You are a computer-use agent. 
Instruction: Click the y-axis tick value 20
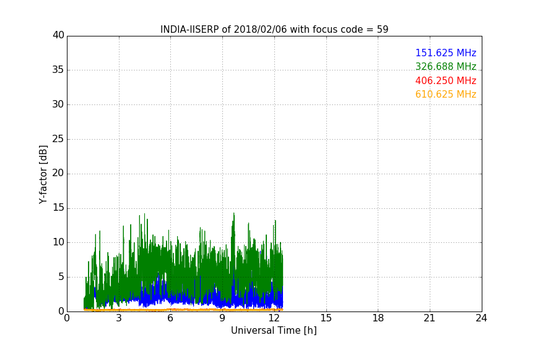coord(58,173)
